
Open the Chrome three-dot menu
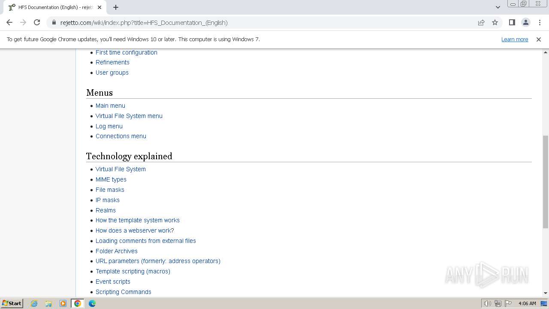click(540, 22)
